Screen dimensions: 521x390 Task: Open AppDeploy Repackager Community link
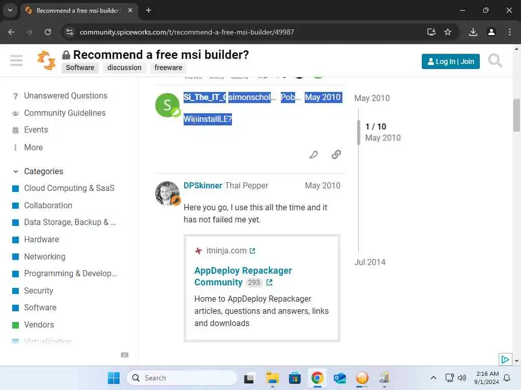(243, 277)
